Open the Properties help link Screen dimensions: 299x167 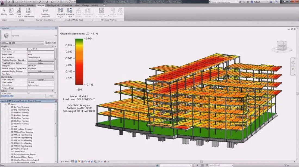[x=7, y=96]
